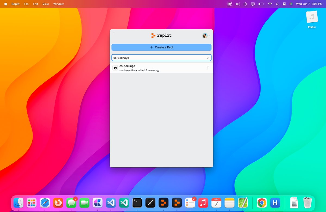Click the es-package repl avatar icon
Screen dimensions: 326x212
115,68
